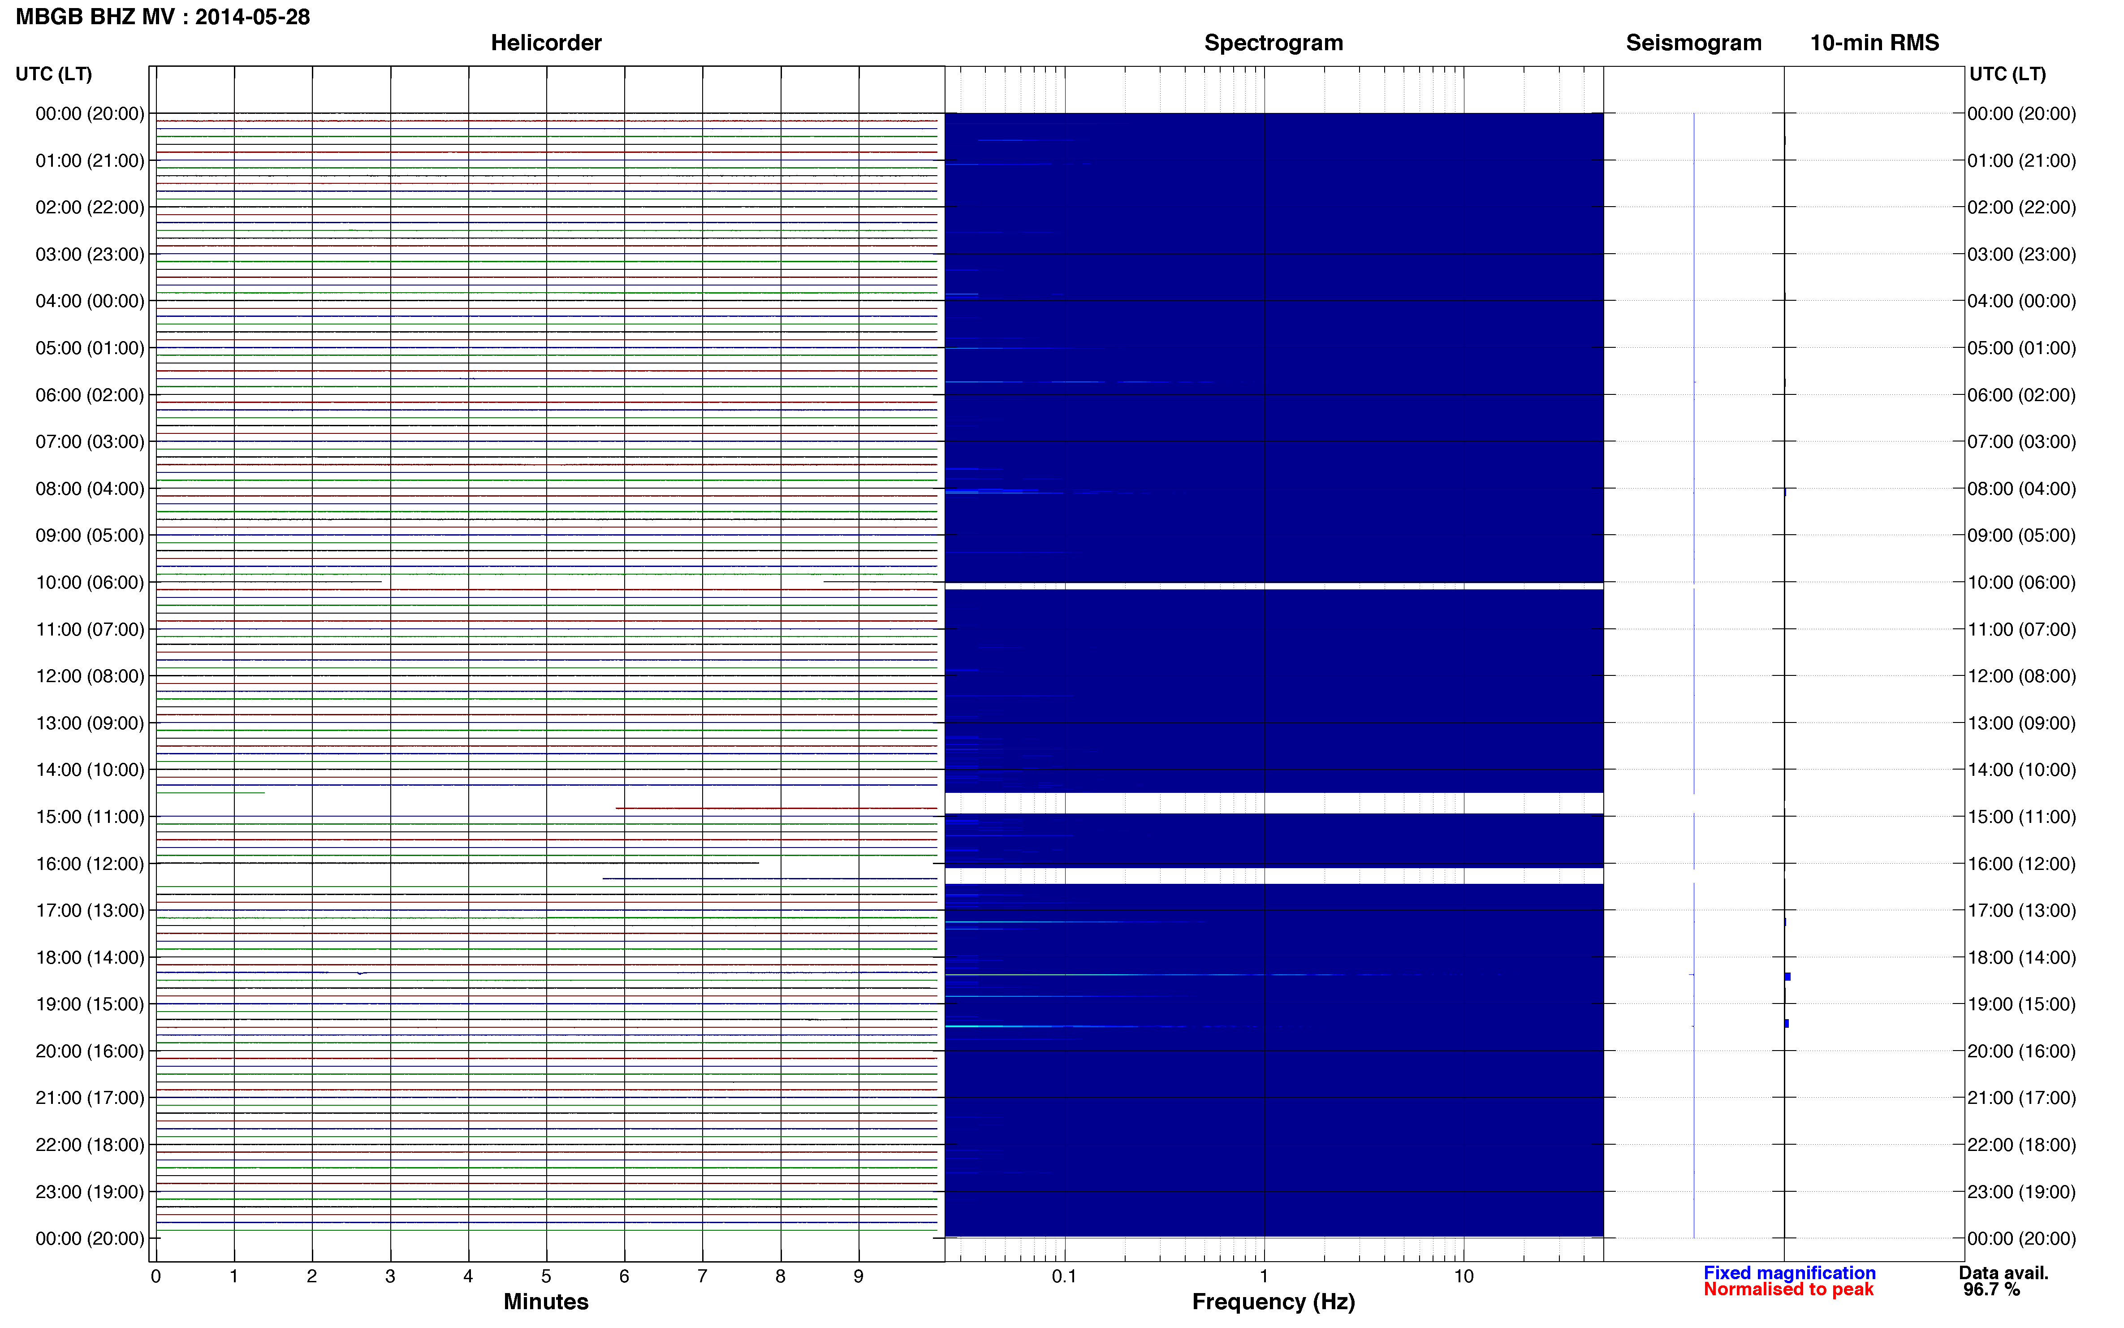Screen dimensions: 2124x1328
Task: Click the left '15:00 (11:00)' time label
Action: 90,817
